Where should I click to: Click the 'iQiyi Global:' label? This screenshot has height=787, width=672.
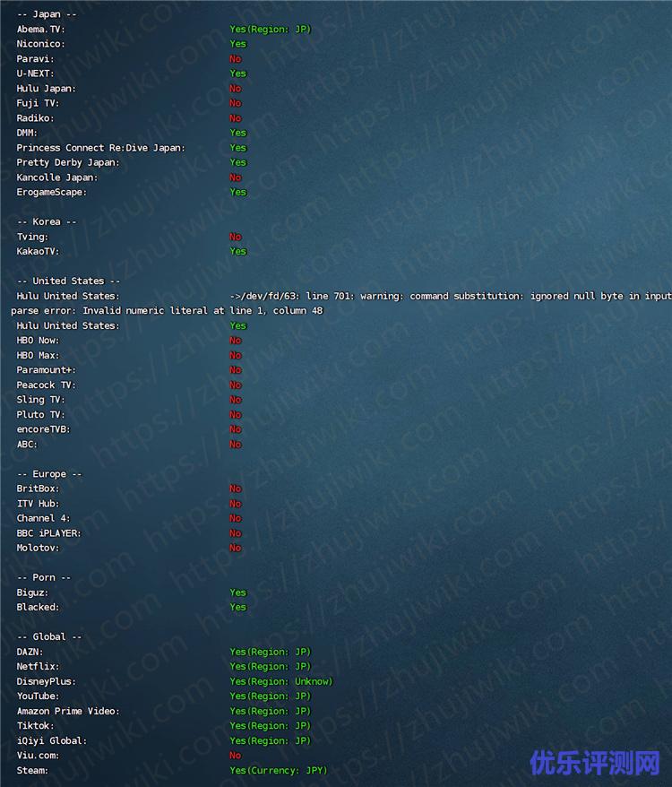coord(52,740)
